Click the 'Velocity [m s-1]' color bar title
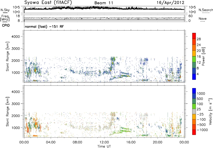 pos(210,111)
